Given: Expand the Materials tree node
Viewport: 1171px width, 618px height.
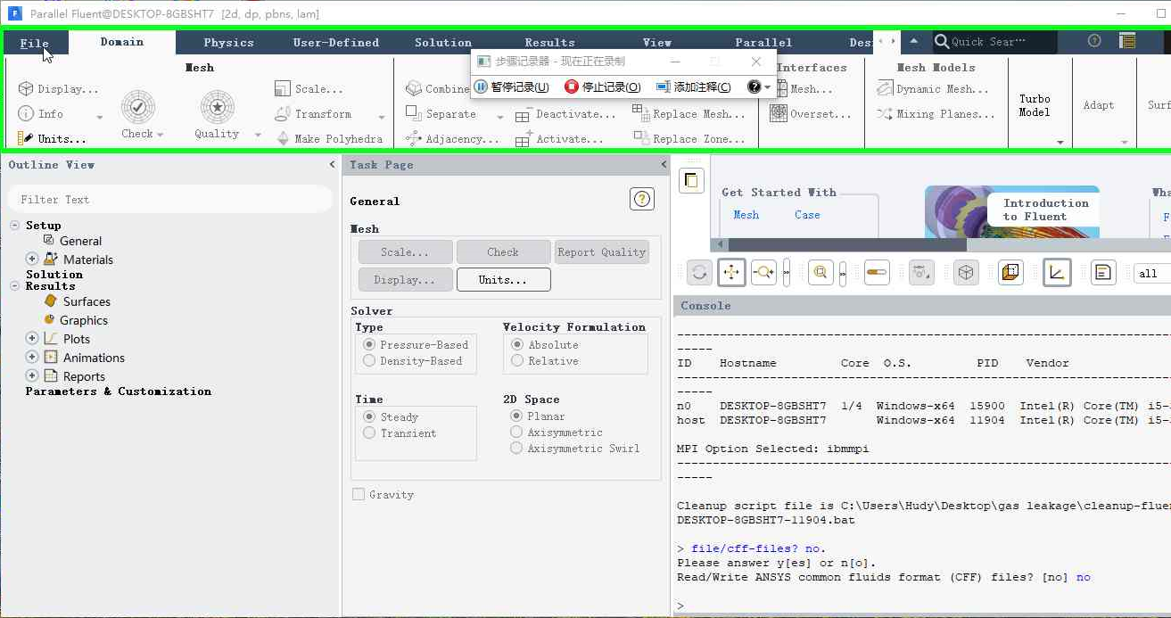Looking at the screenshot, I should [32, 260].
